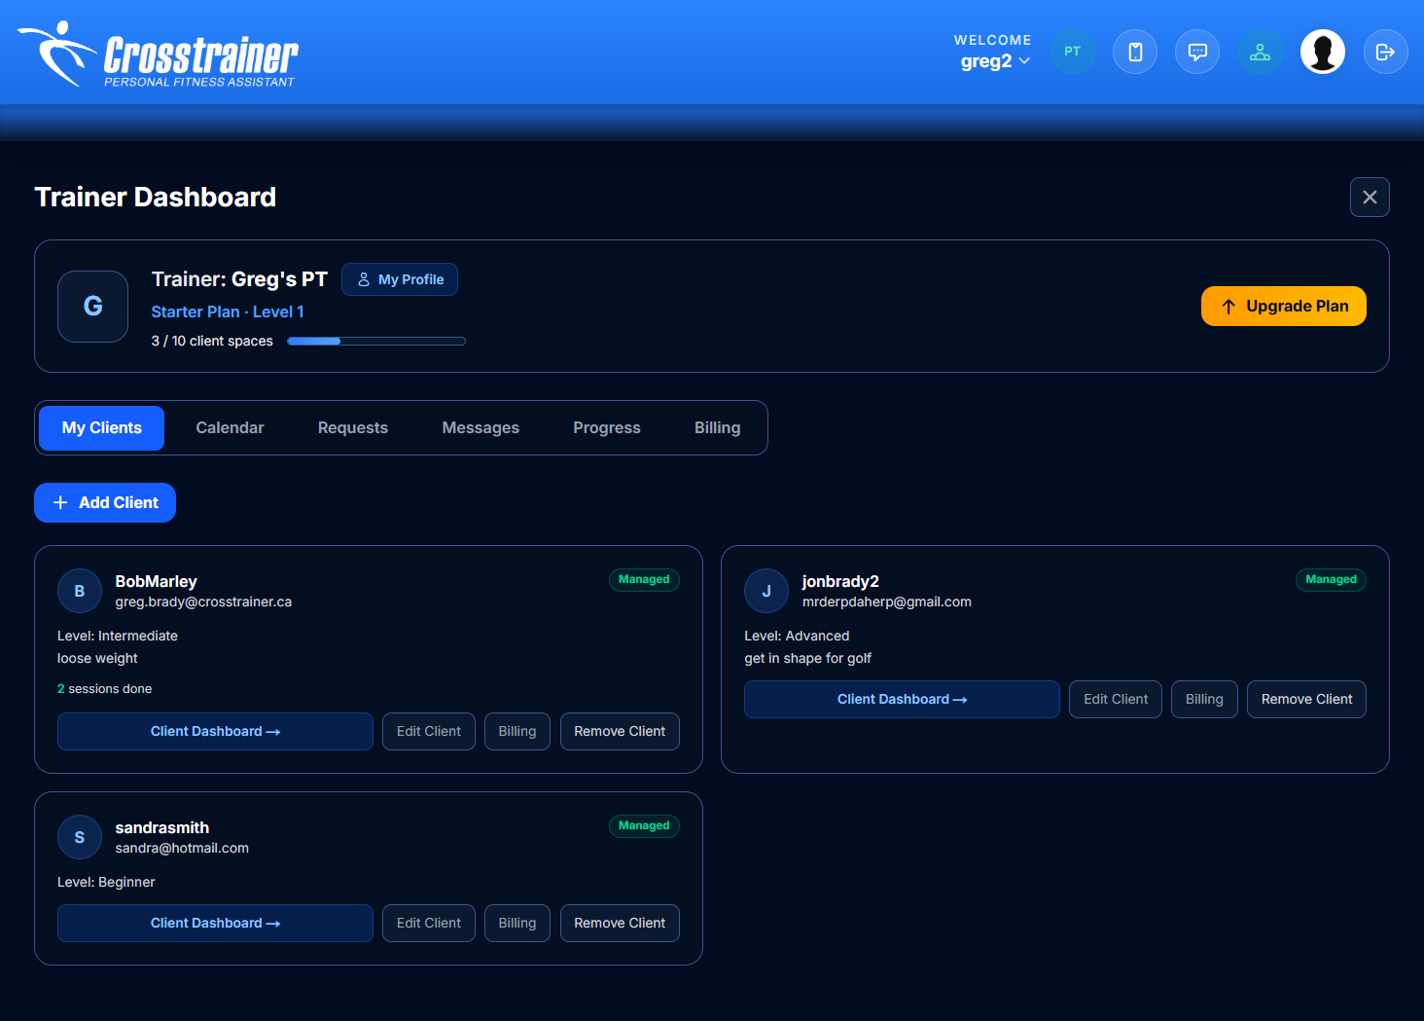This screenshot has height=1021, width=1424.
Task: Open the Messages tab
Action: coord(481,428)
